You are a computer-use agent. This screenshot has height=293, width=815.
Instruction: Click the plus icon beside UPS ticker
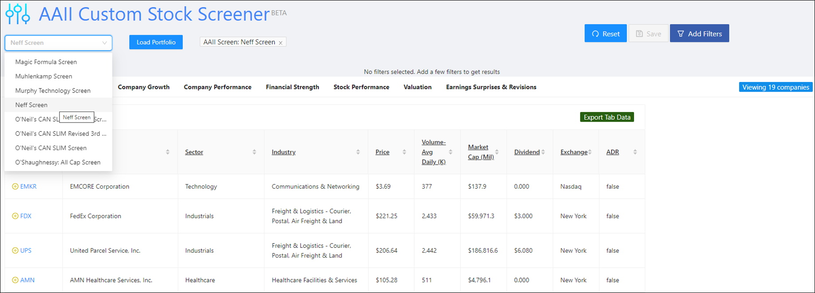[x=15, y=251]
